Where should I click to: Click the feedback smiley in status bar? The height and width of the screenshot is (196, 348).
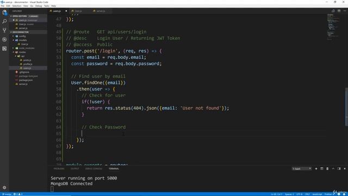coord(339,194)
